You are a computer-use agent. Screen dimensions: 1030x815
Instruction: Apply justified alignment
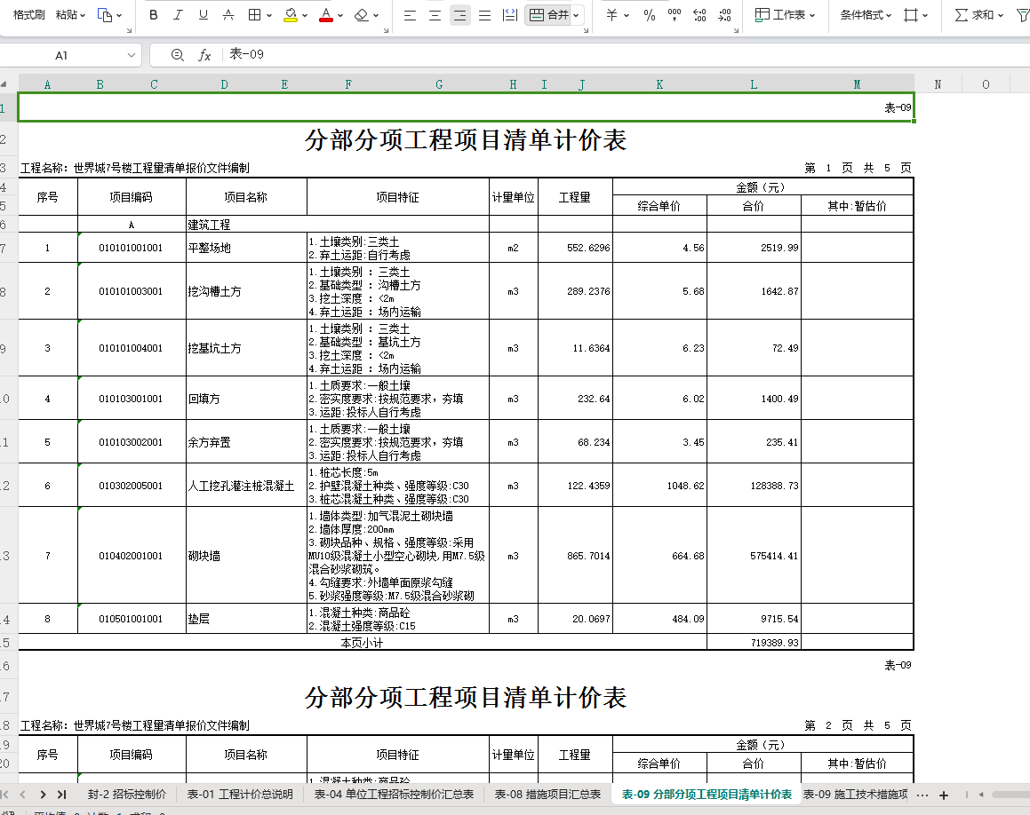484,15
